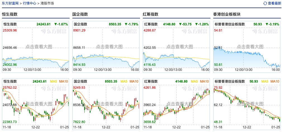Open the 东方财富网 breadcrumb link
The width and height of the screenshot is (282, 132).
[x=10, y=3]
